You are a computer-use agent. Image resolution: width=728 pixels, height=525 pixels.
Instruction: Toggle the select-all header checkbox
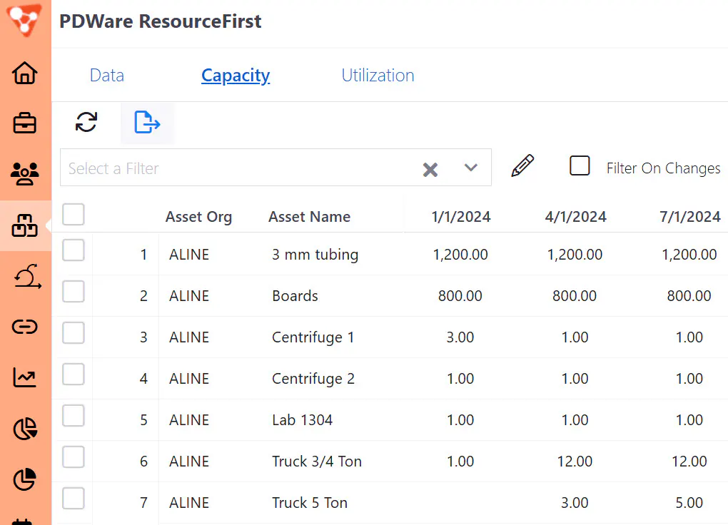point(74,215)
